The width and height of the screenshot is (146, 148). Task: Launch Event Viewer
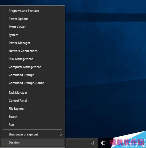pyautogui.click(x=32, y=27)
